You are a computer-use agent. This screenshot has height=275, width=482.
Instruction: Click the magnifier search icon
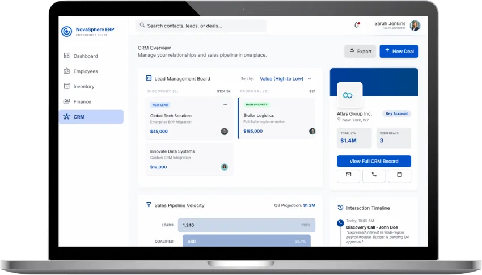tap(142, 25)
